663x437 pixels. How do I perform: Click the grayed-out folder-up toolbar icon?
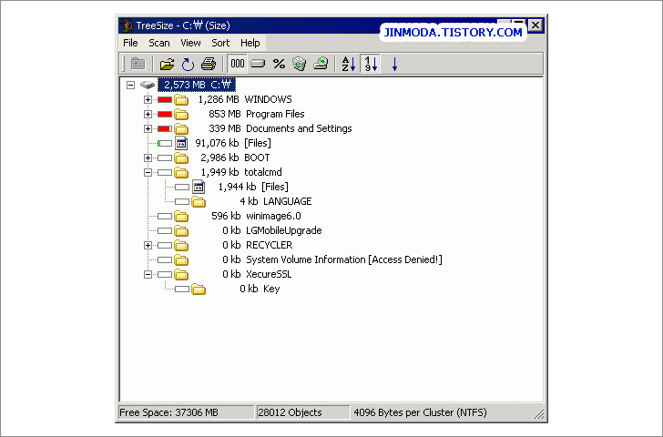coord(138,65)
